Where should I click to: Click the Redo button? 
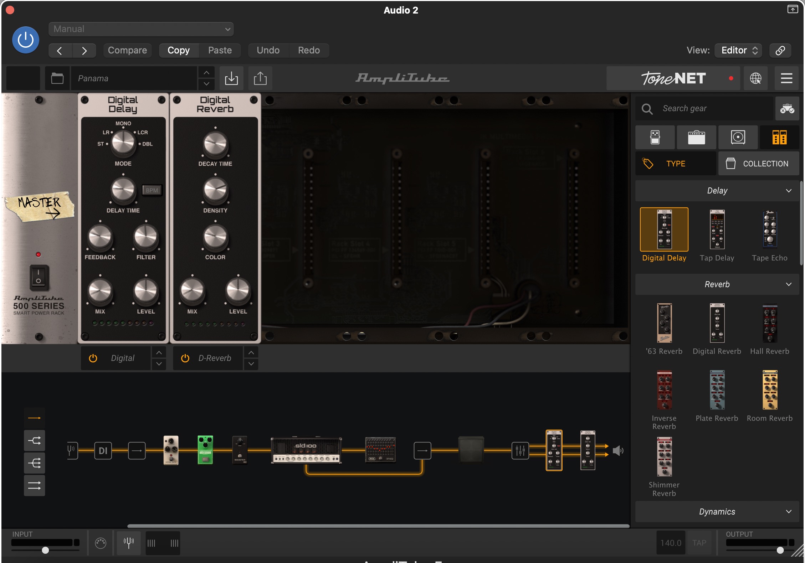pyautogui.click(x=309, y=50)
